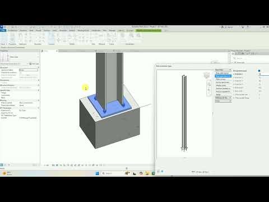The width and height of the screenshot is (269, 202).
Task: Click the Approval Status input field
Action: point(29,70)
